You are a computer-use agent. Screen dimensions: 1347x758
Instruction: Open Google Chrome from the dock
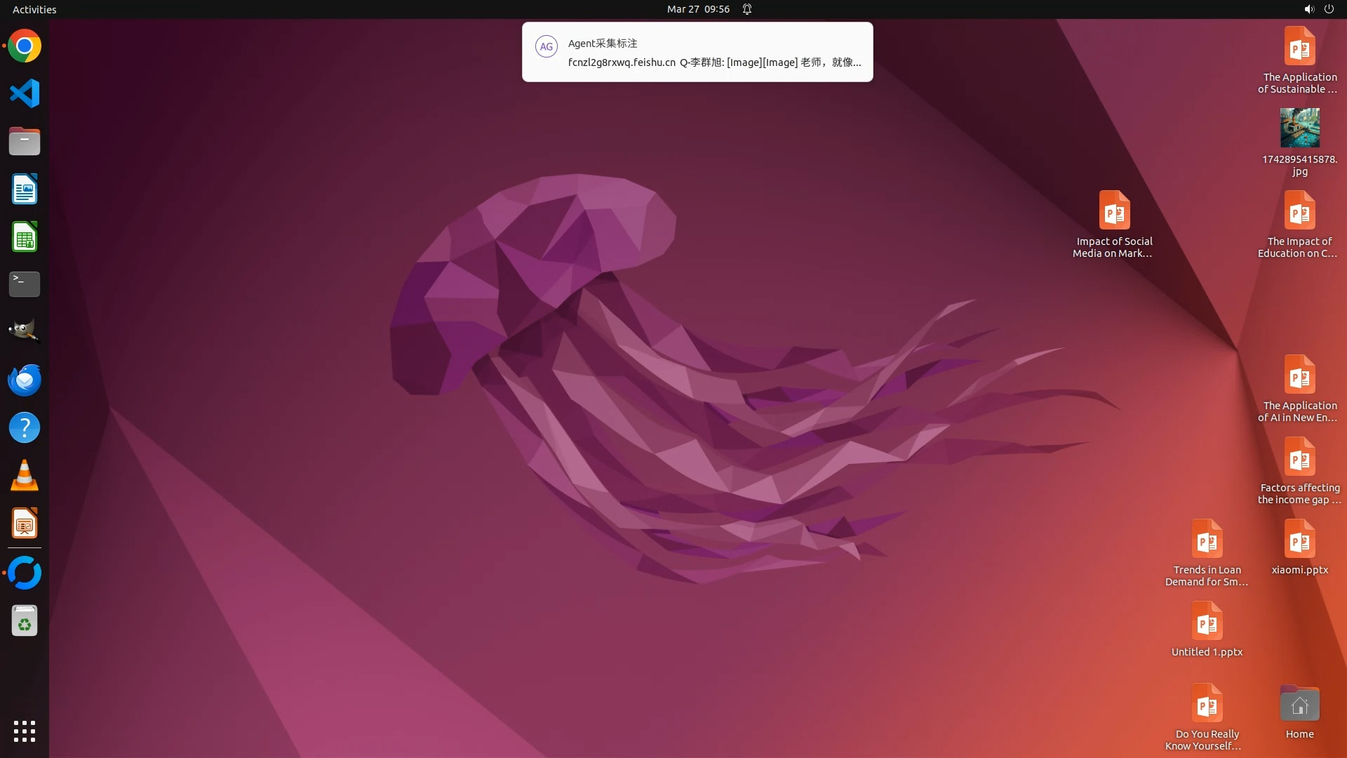click(x=25, y=46)
